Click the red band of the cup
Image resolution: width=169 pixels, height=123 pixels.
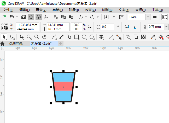tap(63, 86)
